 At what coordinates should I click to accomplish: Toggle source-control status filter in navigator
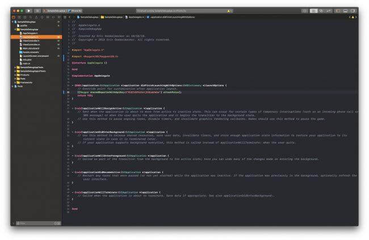[x=59, y=224]
